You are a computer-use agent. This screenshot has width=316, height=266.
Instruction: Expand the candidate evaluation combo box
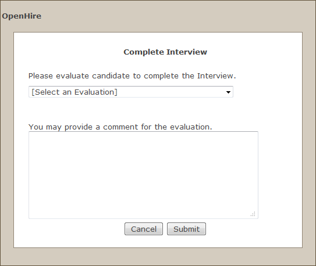point(131,92)
